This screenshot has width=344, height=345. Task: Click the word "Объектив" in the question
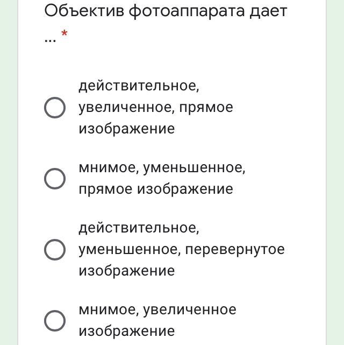[x=83, y=11]
